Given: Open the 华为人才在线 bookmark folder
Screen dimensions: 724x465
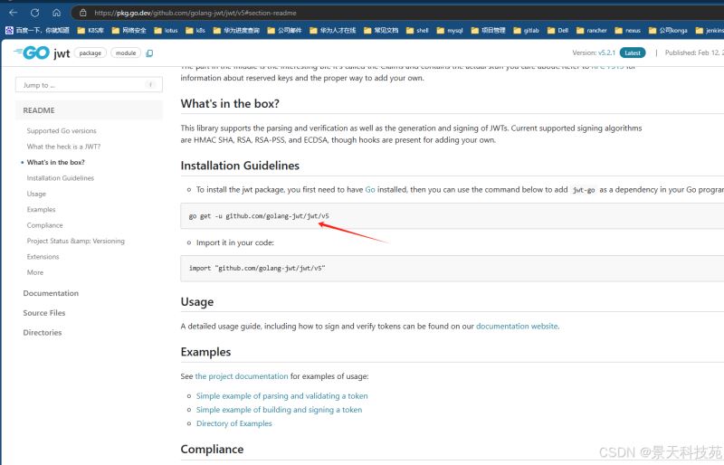Looking at the screenshot, I should 333,31.
